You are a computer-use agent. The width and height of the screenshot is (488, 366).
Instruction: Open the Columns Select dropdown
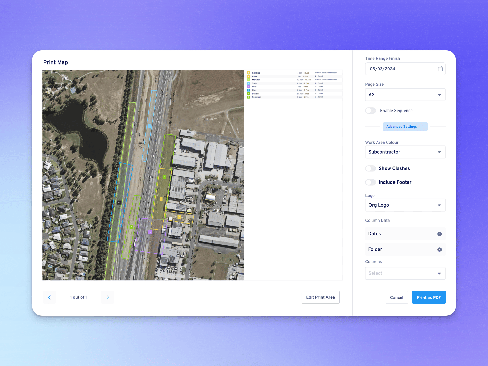pyautogui.click(x=405, y=273)
